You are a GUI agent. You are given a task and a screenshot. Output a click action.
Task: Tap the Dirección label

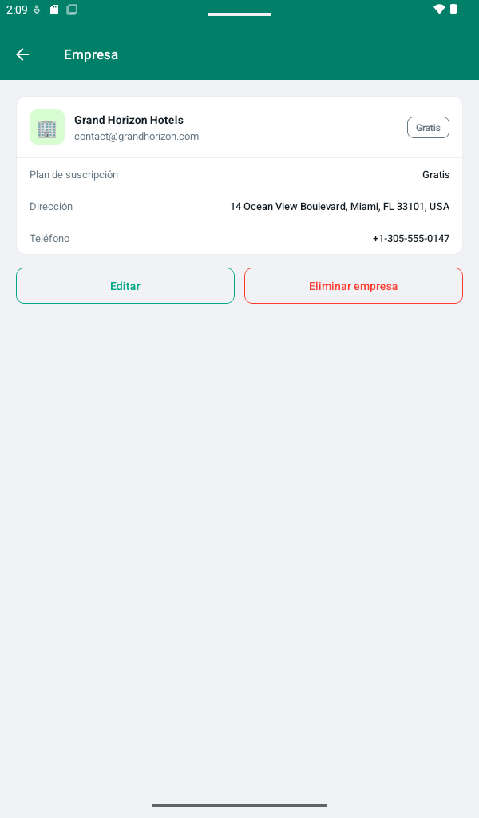[x=51, y=207]
